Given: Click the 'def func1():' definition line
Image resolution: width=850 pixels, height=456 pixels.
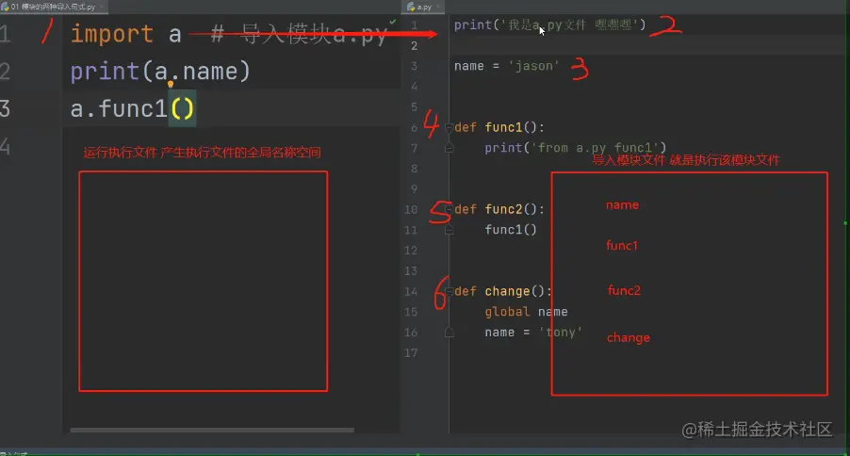Looking at the screenshot, I should [499, 127].
